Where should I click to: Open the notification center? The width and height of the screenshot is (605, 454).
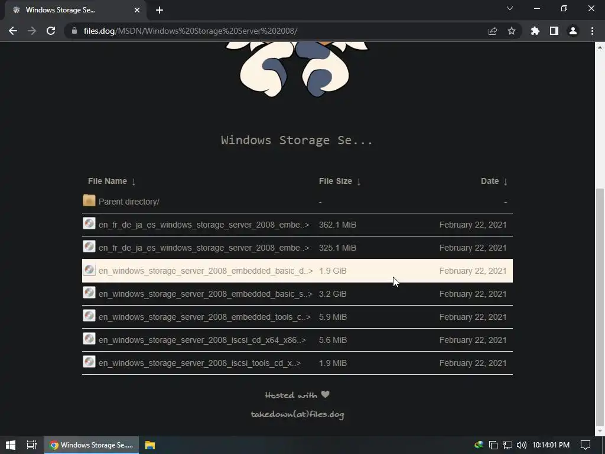point(586,445)
